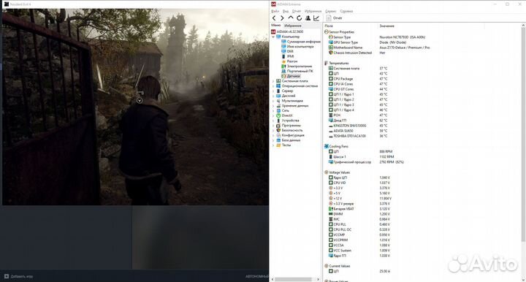Refresh sensor readings with the toolbar refresh icon

299,18
